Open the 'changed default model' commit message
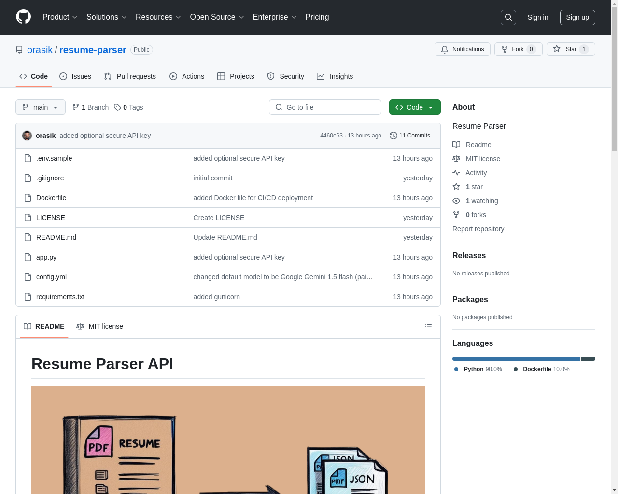This screenshot has height=494, width=618. tap(283, 277)
